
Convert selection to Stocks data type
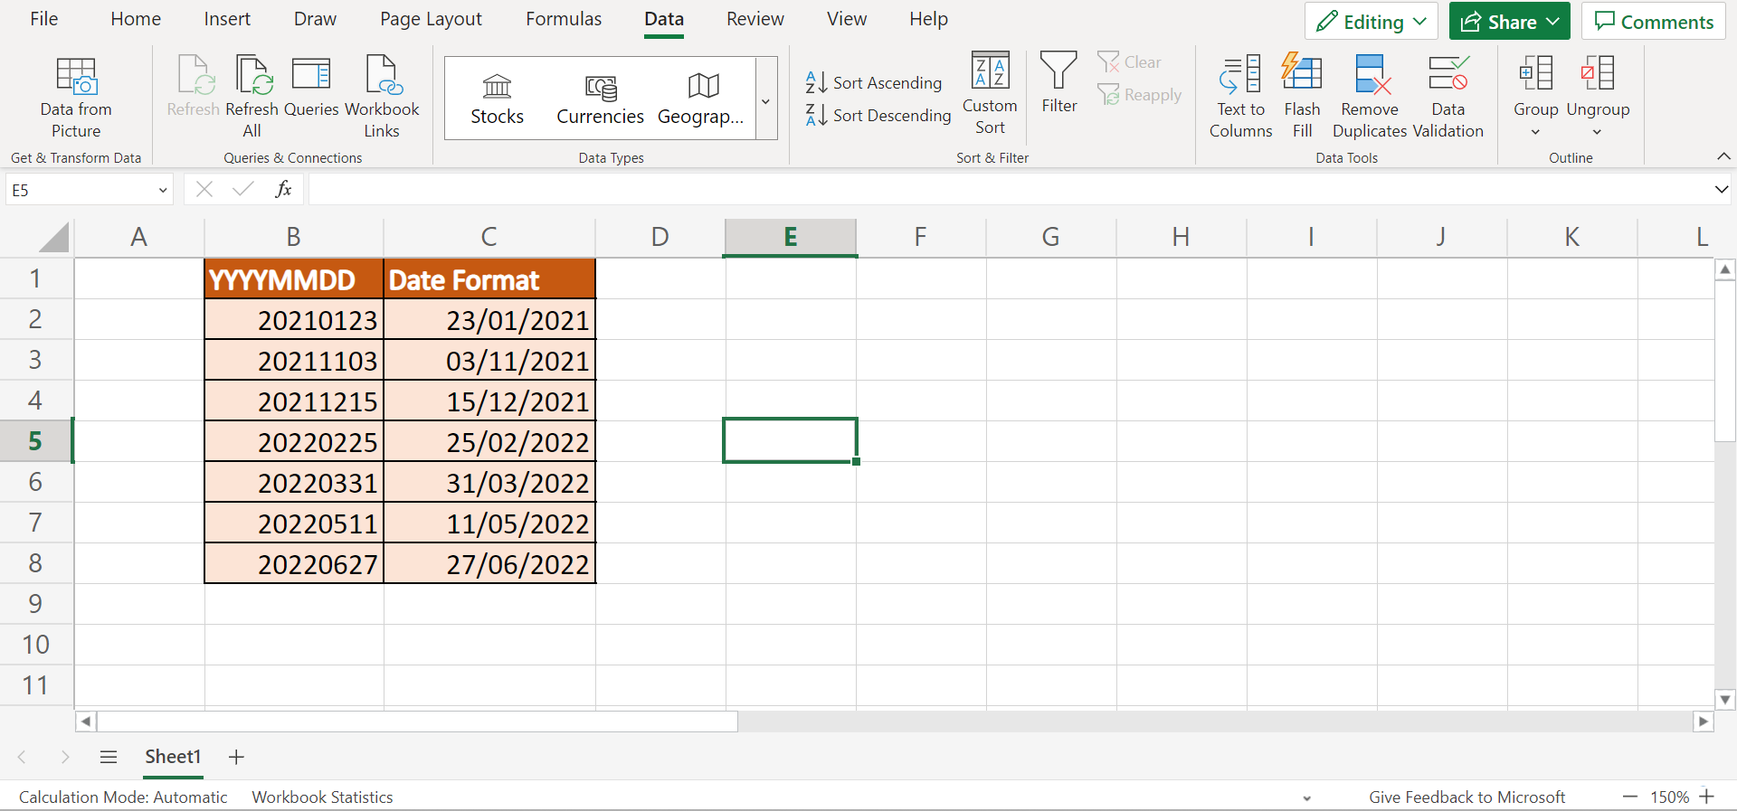497,99
